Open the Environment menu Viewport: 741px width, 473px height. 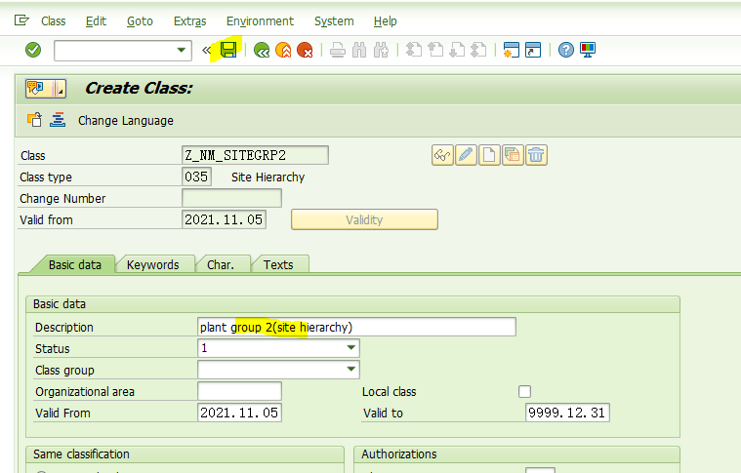point(260,21)
